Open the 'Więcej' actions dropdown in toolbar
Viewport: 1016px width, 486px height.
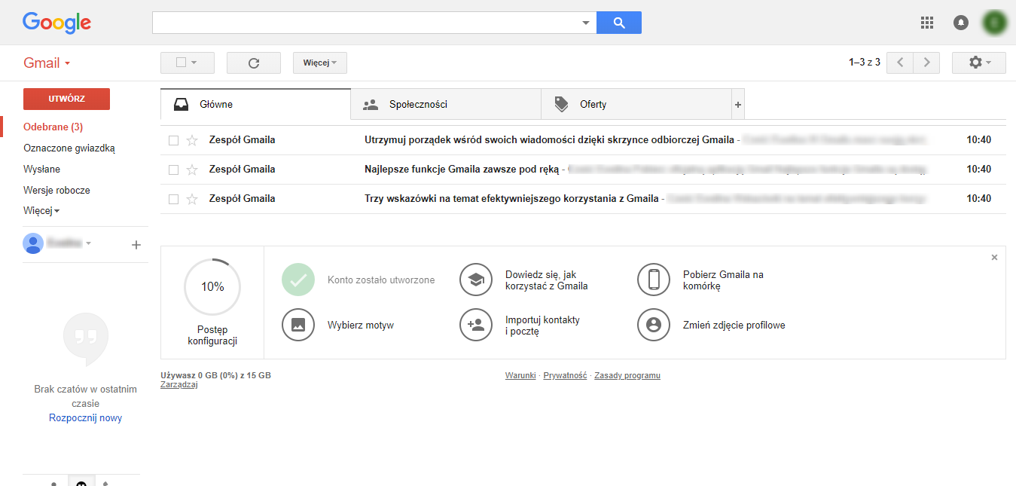320,63
